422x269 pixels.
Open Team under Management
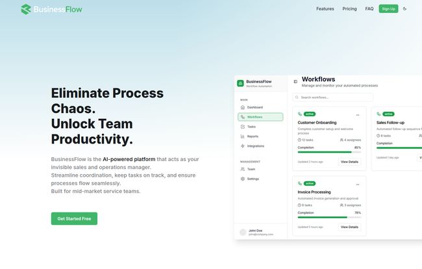(260, 169)
